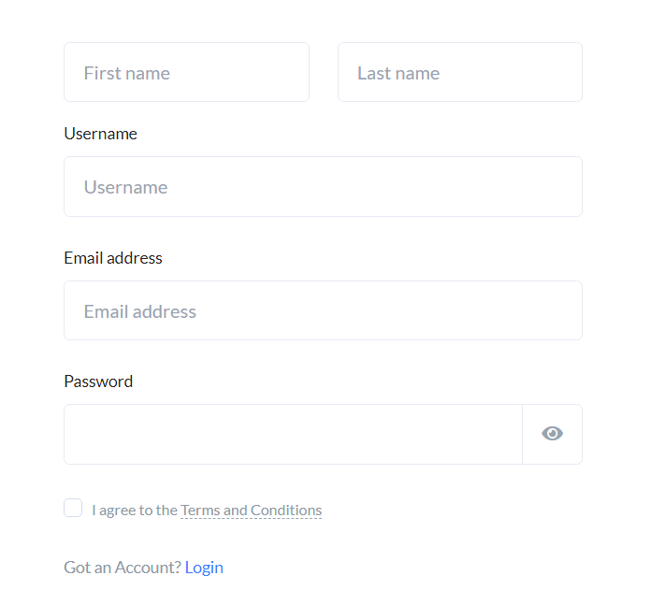The image size is (665, 590).
Task: Follow the blue Login link
Action: coord(204,568)
